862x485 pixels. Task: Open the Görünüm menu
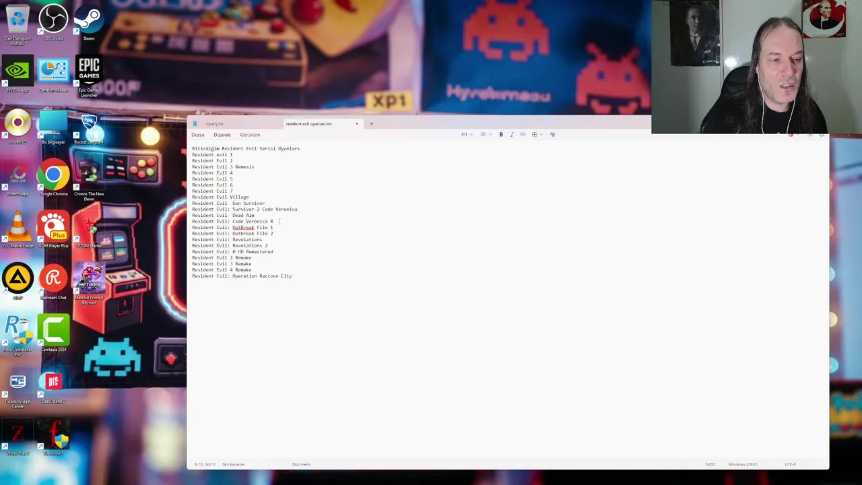250,135
